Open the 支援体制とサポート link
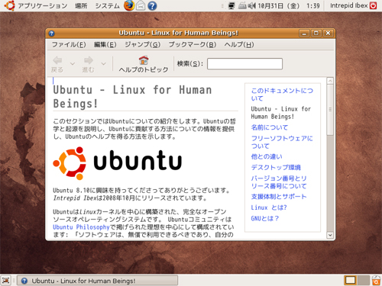Viewport: 382px width, 286px height. [x=279, y=197]
